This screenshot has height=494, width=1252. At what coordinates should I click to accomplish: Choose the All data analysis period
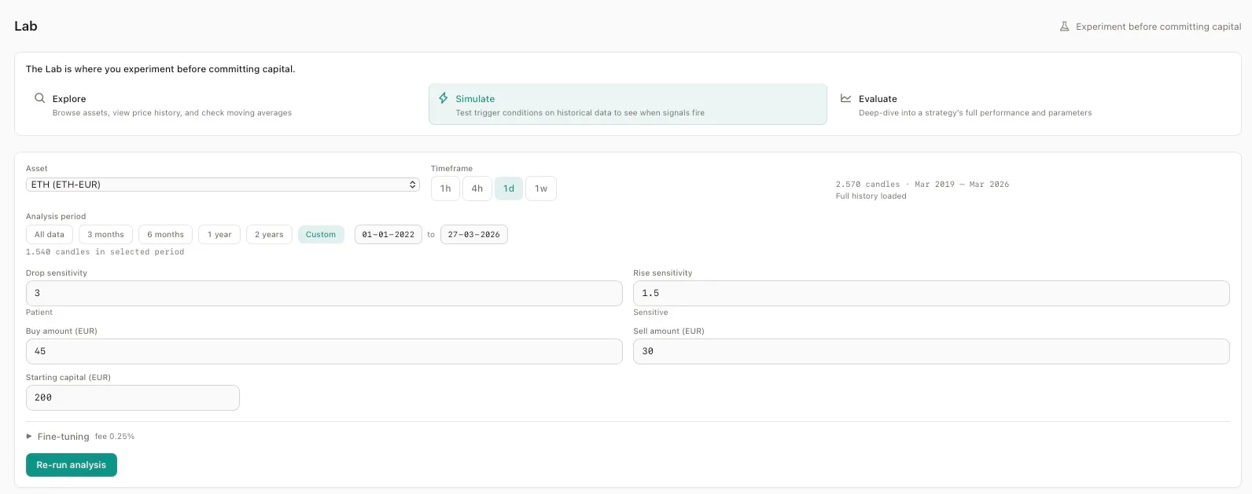[x=50, y=235]
